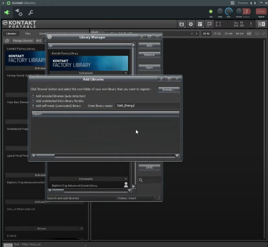The height and width of the screenshot is (247, 268).
Task: Select the 17-32 multi page
Action: (217, 34)
